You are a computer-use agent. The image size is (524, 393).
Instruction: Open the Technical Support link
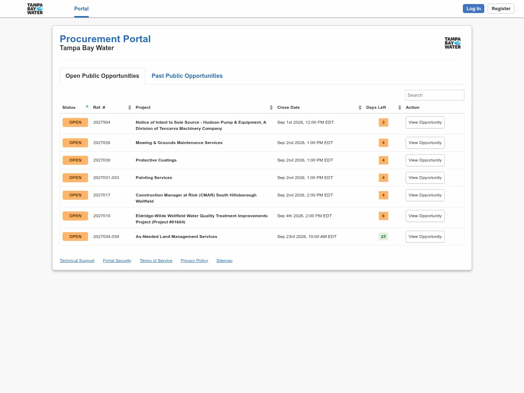(x=77, y=261)
